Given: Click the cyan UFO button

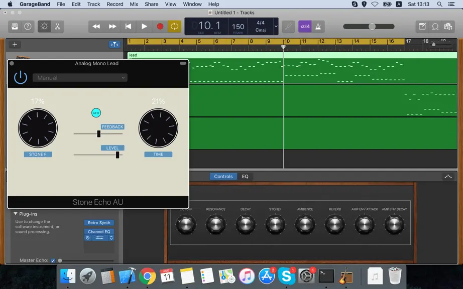Looking at the screenshot, I should tap(96, 113).
